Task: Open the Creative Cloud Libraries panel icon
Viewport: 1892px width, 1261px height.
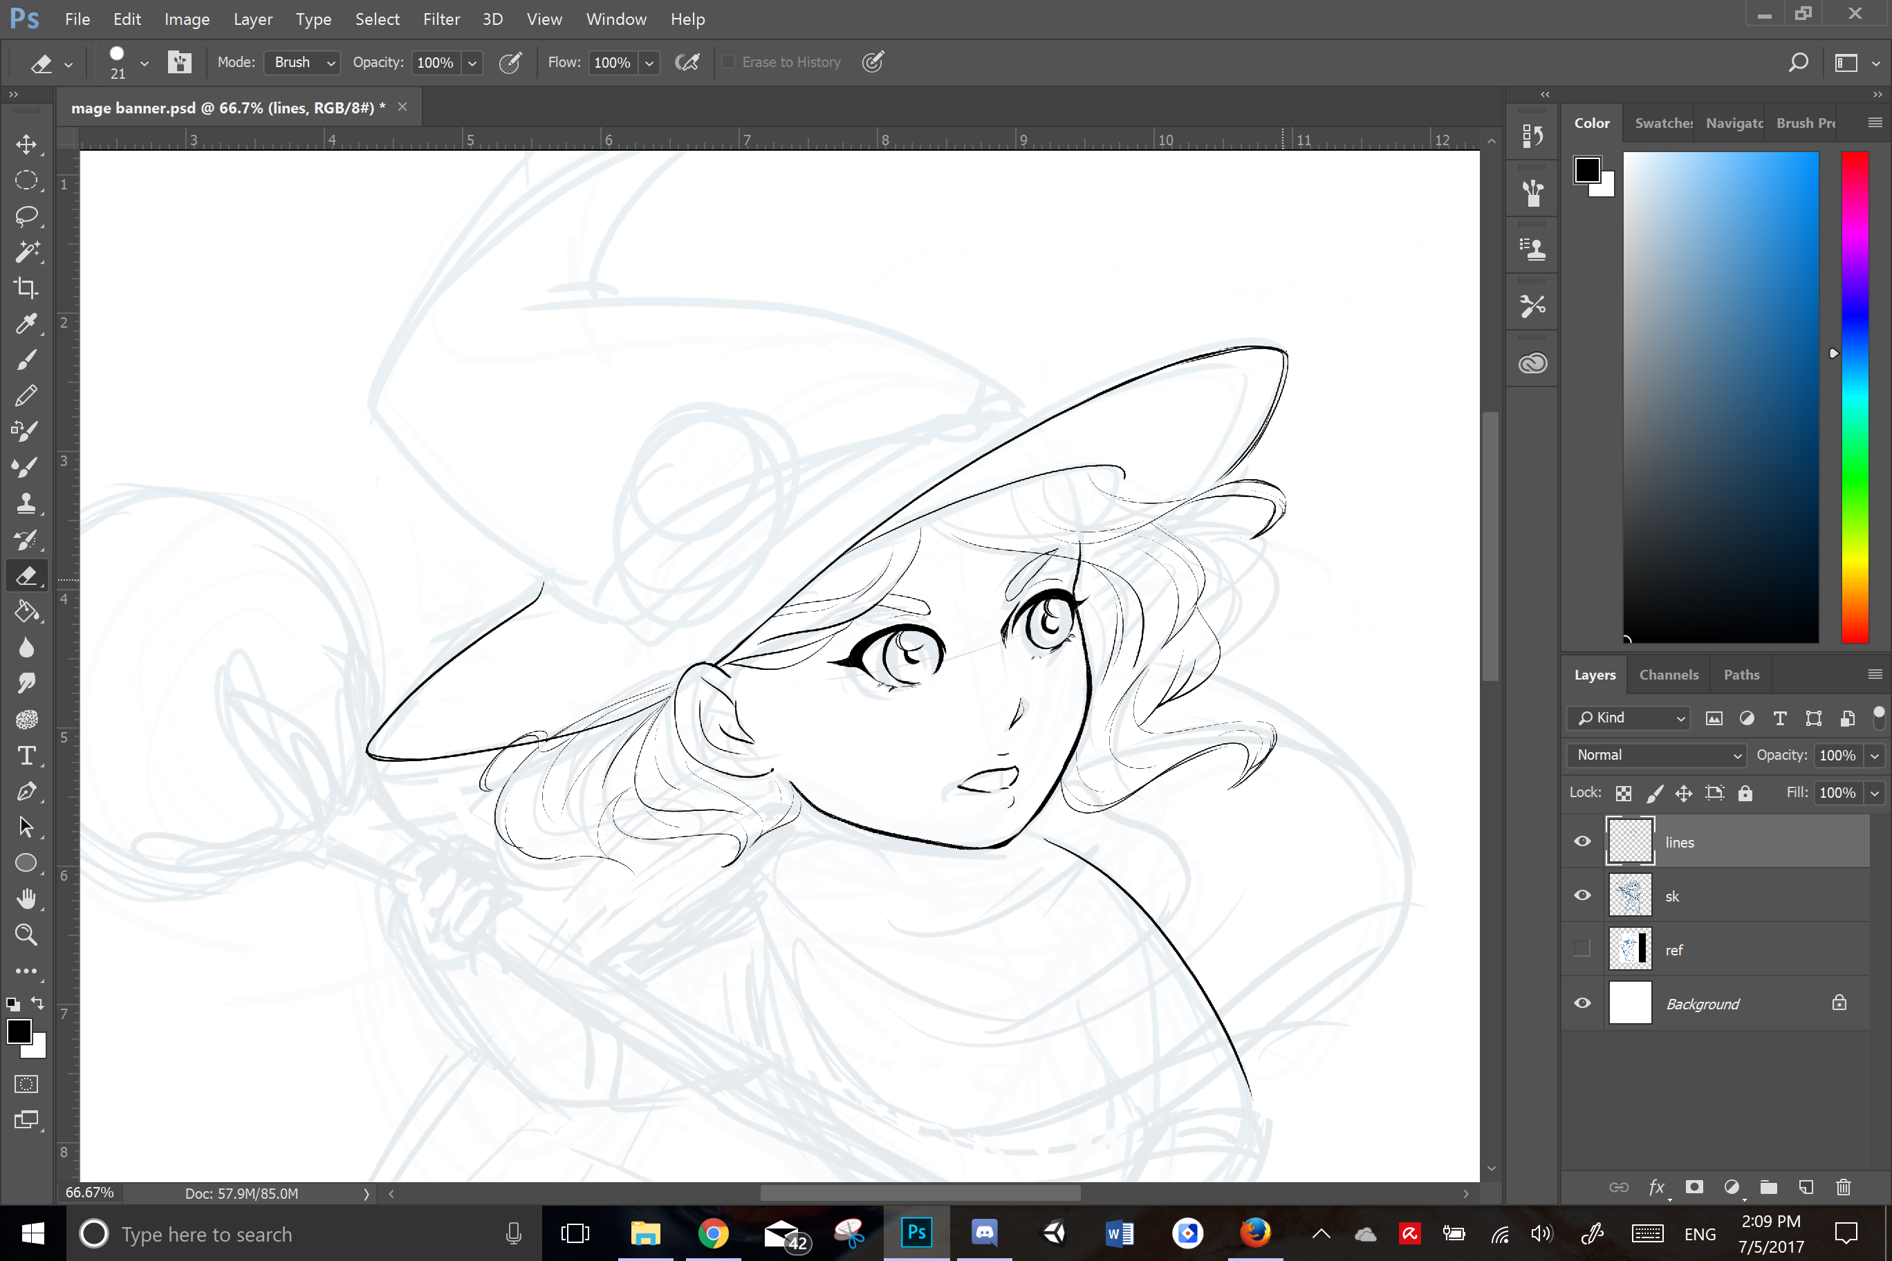Action: (1532, 364)
